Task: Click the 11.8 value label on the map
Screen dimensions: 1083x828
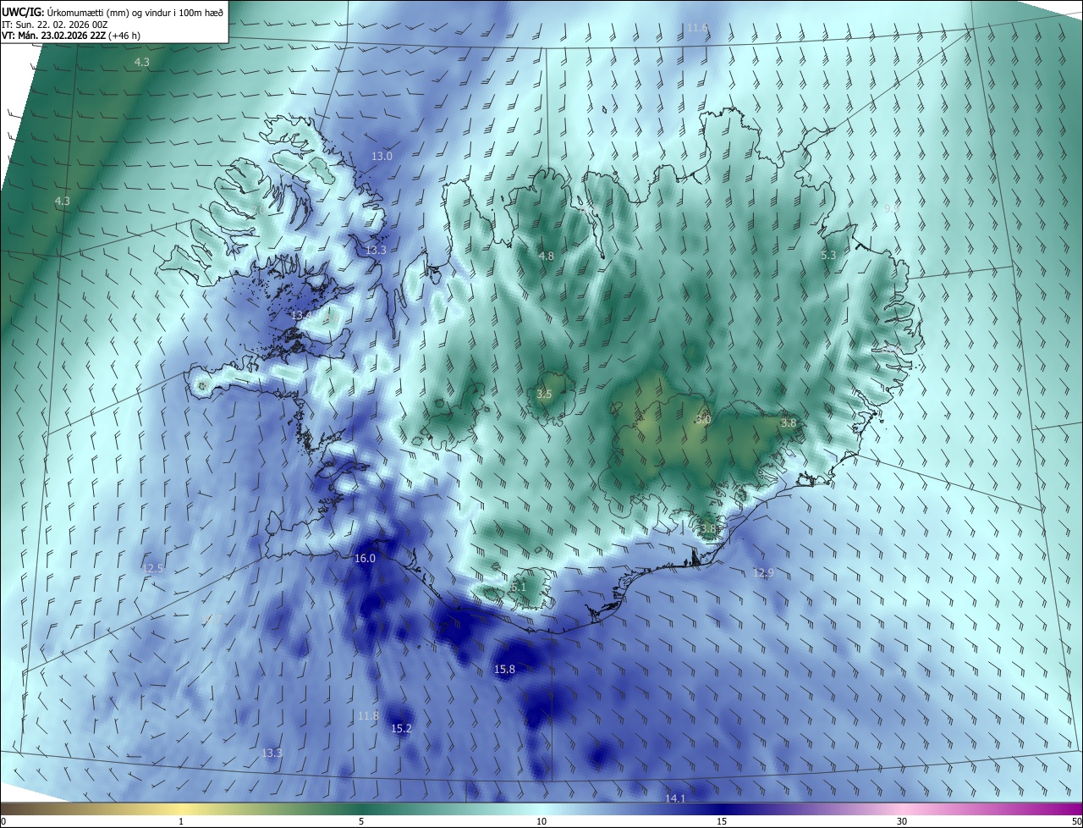Action: tap(368, 715)
